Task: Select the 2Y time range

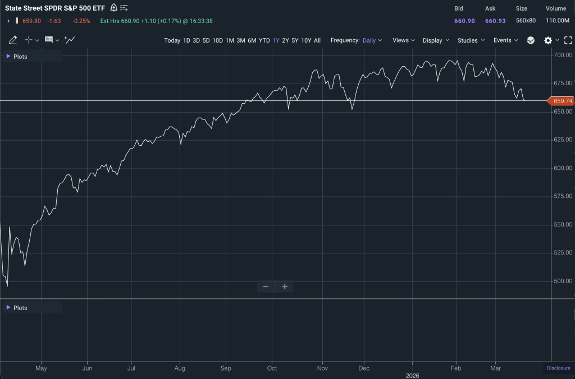Action: 285,40
